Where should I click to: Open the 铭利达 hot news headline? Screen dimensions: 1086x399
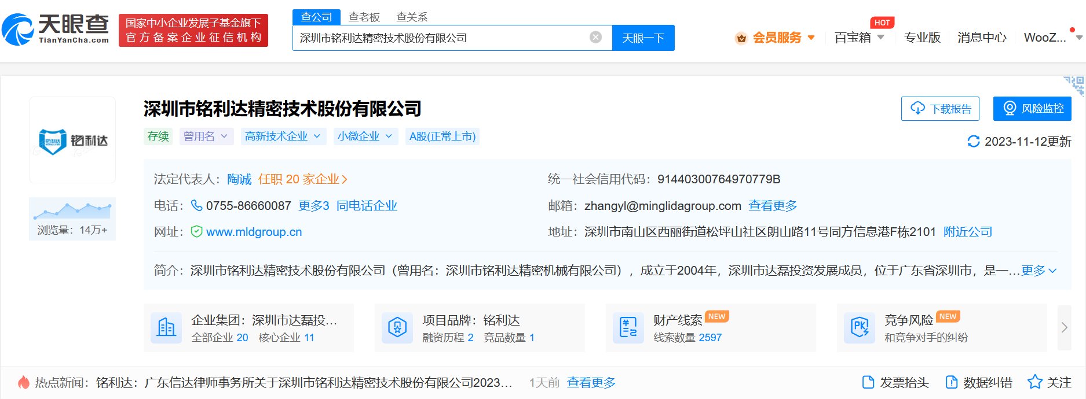click(304, 382)
